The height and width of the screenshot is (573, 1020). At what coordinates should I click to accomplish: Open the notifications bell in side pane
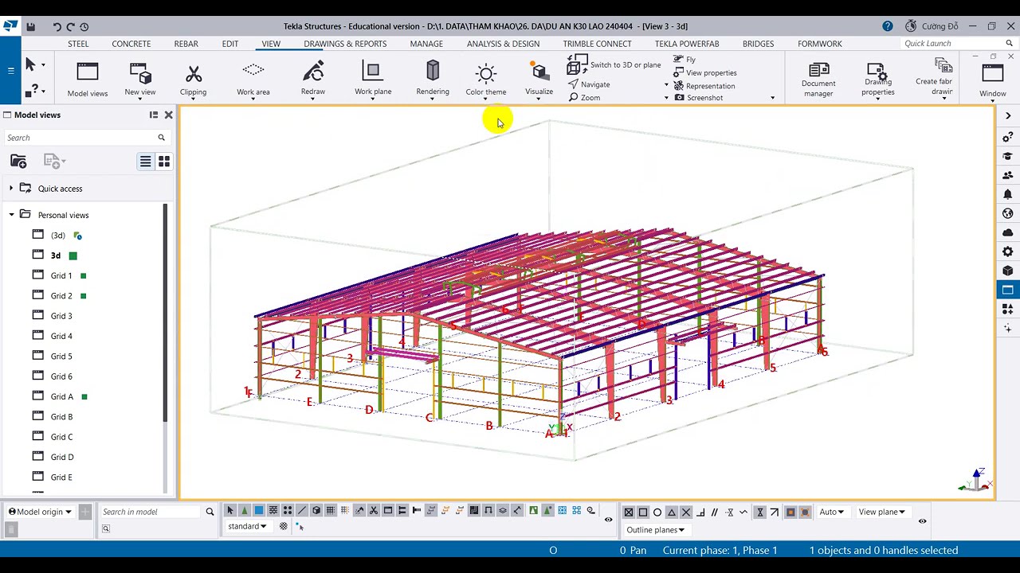pyautogui.click(x=1008, y=194)
